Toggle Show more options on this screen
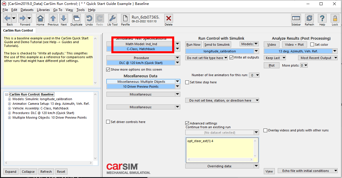342x178 pixels. (108, 69)
